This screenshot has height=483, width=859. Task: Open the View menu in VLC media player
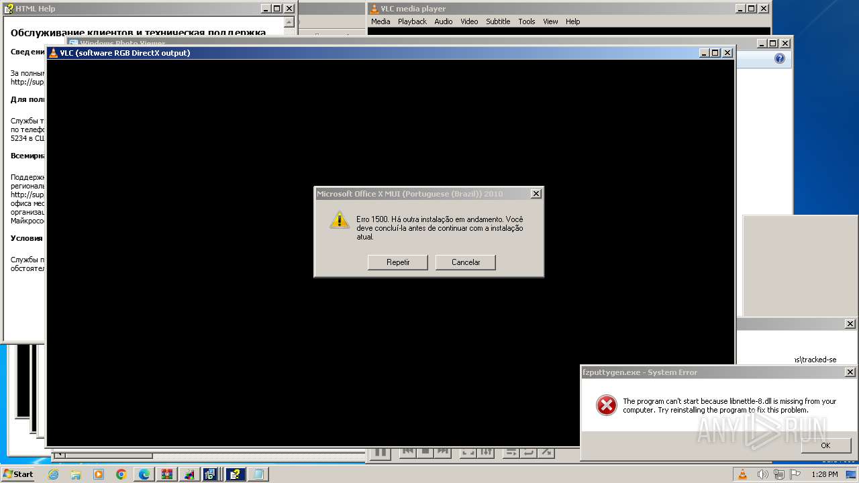click(550, 21)
